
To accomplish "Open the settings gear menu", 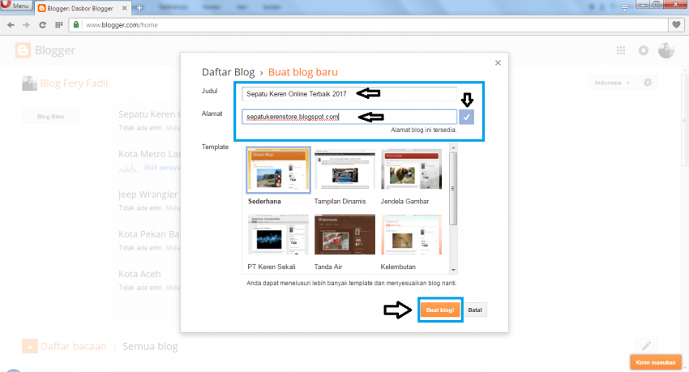I will [x=648, y=83].
